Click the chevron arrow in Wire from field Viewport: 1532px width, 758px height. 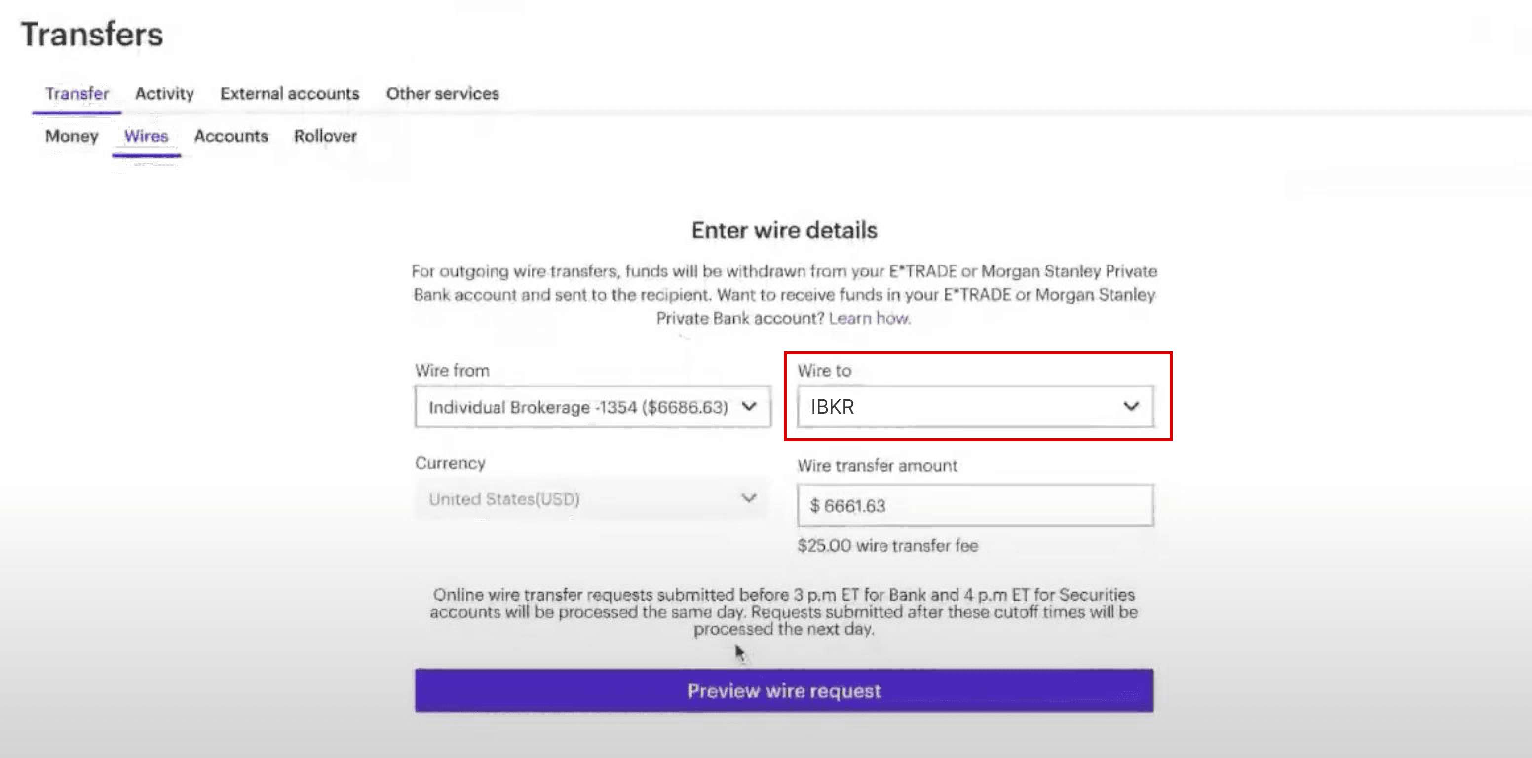point(749,406)
